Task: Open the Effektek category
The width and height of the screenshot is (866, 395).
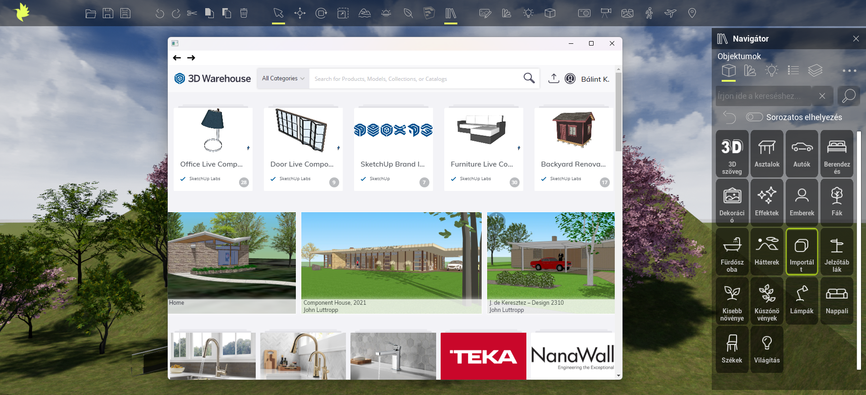Action: (767, 203)
